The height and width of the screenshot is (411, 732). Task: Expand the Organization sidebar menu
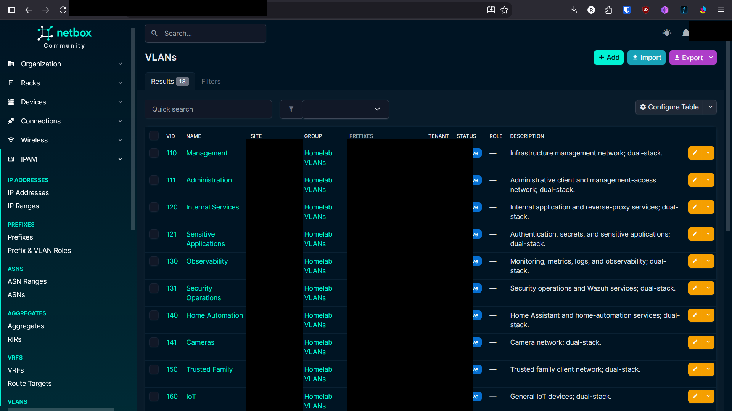click(65, 64)
